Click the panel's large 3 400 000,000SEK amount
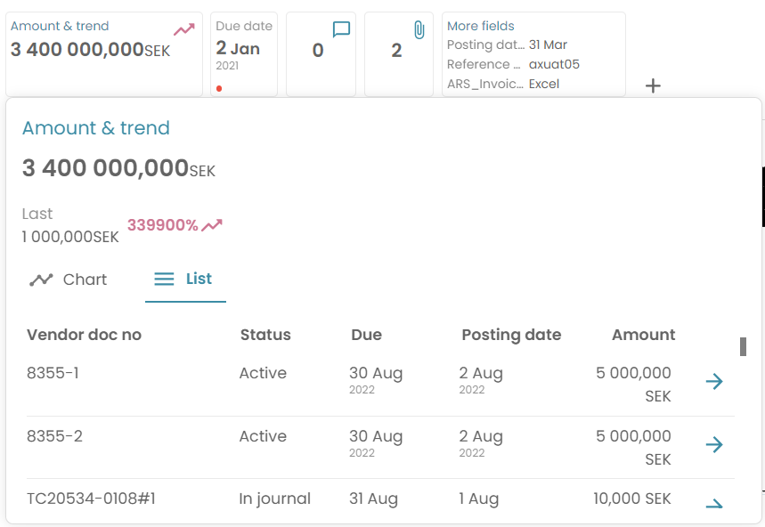This screenshot has width=765, height=527. (x=118, y=168)
